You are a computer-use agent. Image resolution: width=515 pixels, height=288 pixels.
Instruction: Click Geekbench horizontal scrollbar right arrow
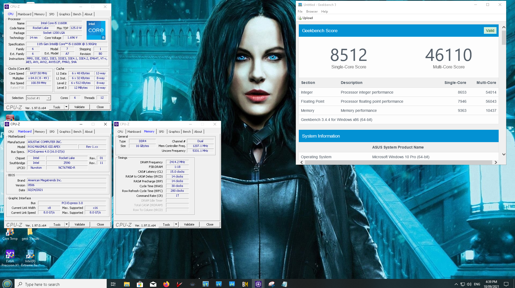(496, 162)
